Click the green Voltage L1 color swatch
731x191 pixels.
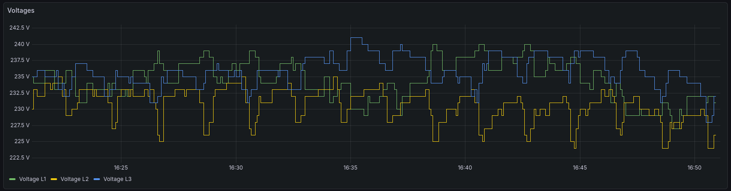[x=12, y=179]
